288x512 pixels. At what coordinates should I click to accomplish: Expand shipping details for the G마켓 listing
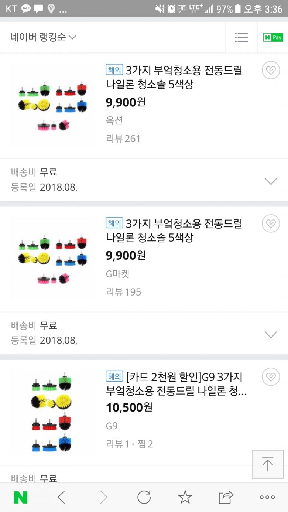(271, 334)
